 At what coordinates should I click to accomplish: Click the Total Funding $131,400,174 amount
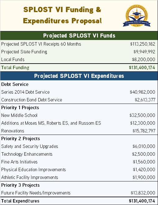click(142, 68)
